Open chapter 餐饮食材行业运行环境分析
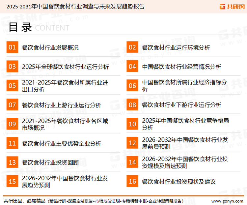 (176, 48)
